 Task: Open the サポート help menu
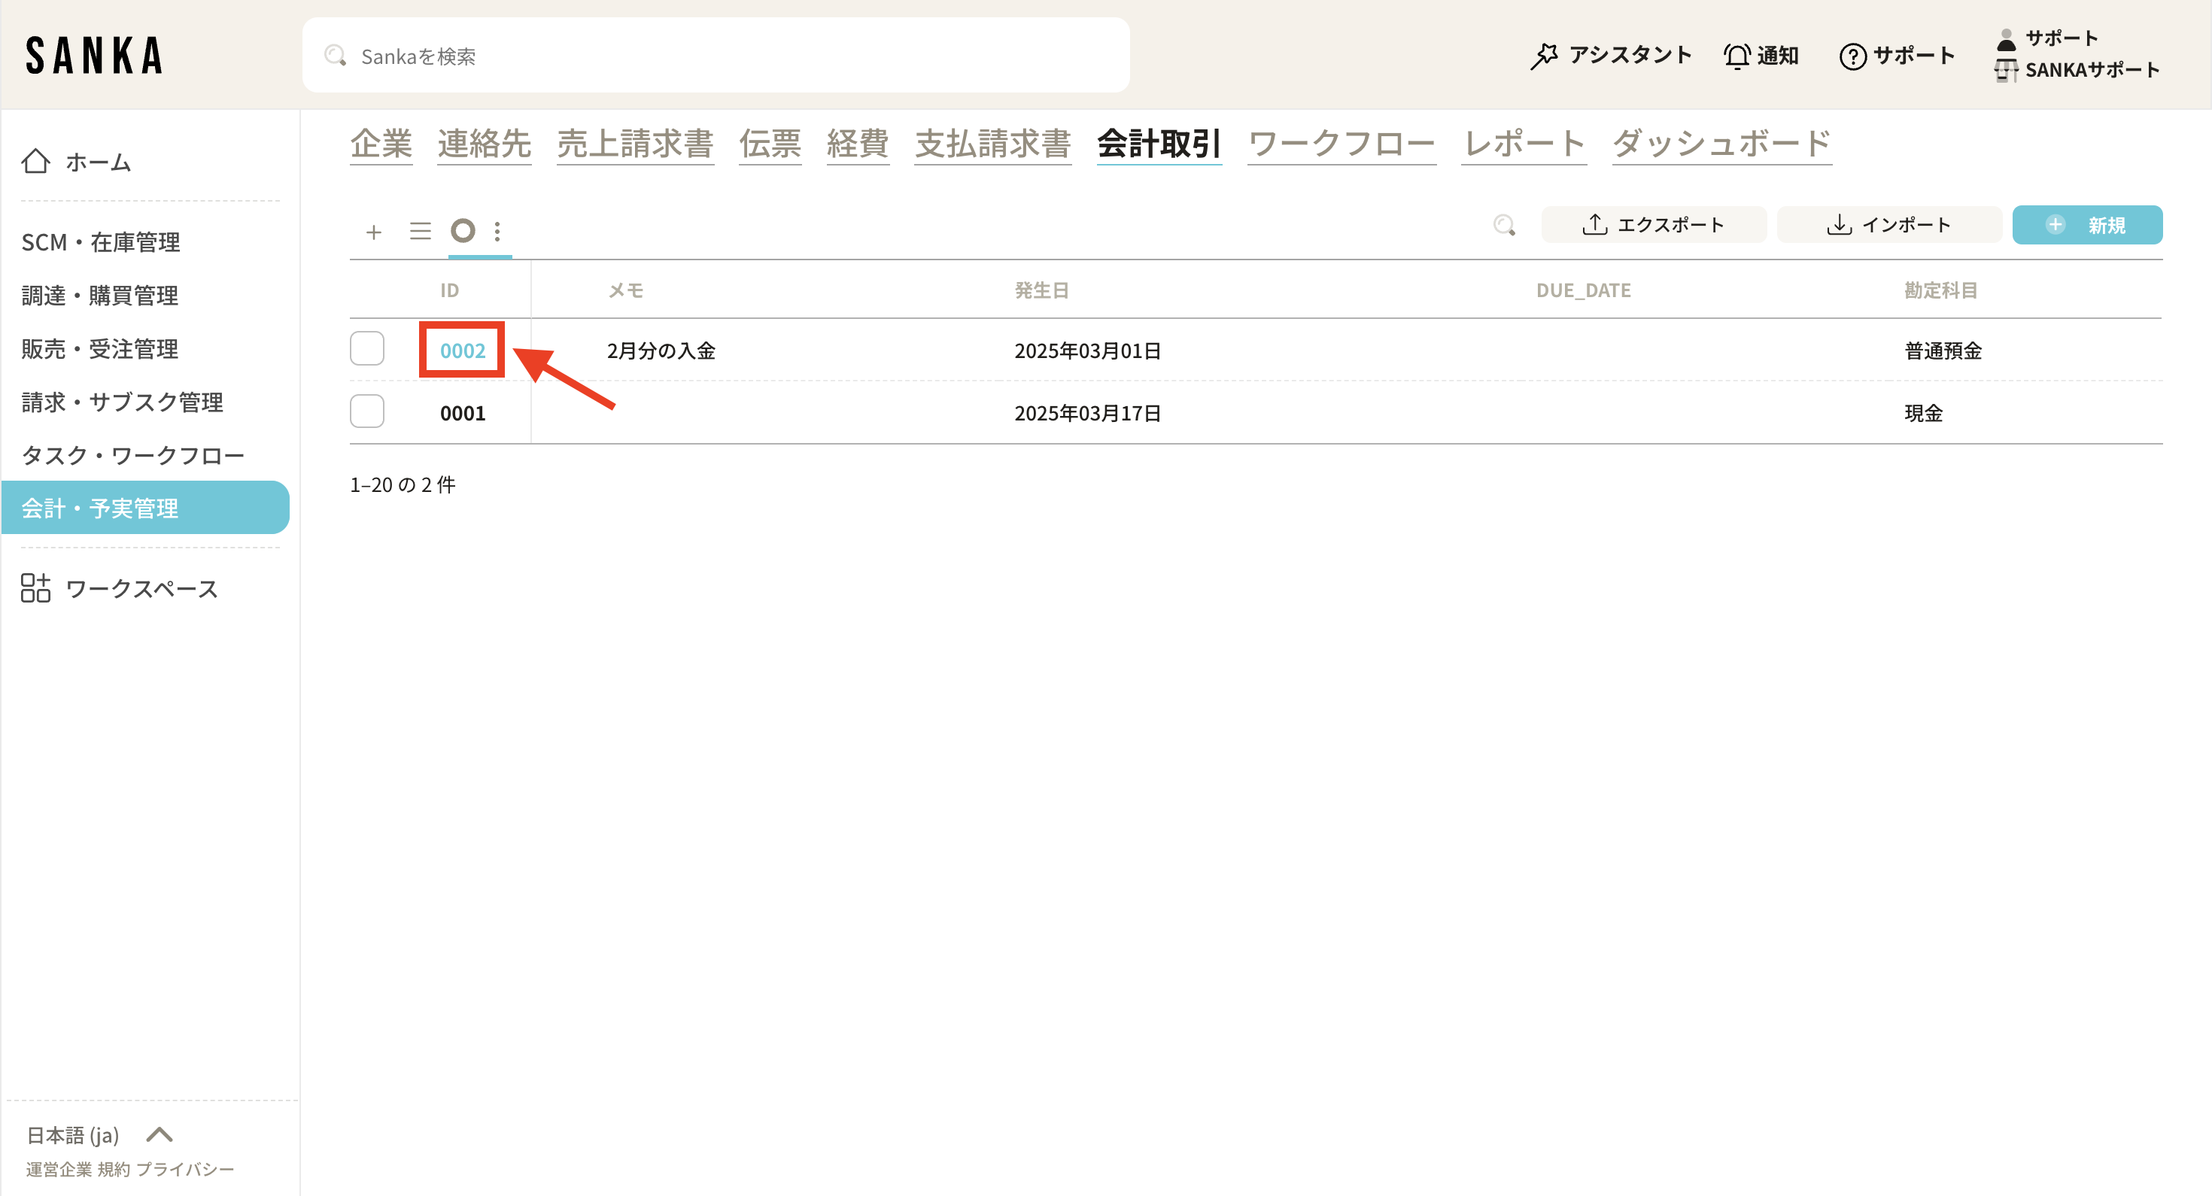pos(1897,56)
